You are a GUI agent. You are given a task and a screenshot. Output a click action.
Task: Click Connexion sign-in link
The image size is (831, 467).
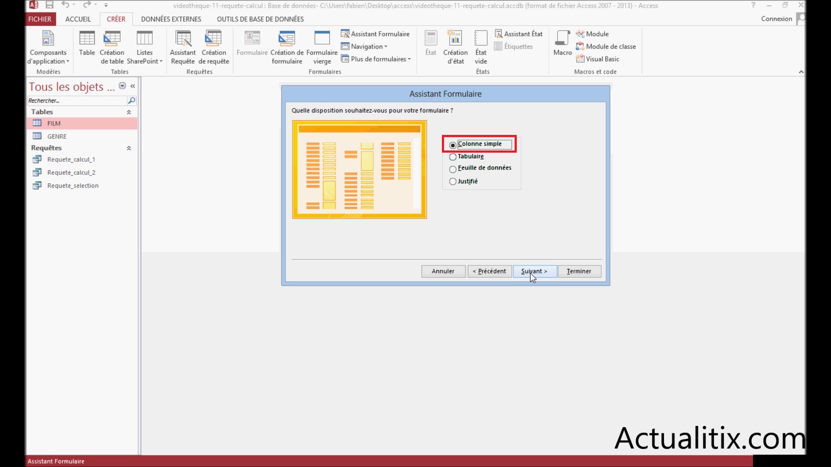pos(776,19)
